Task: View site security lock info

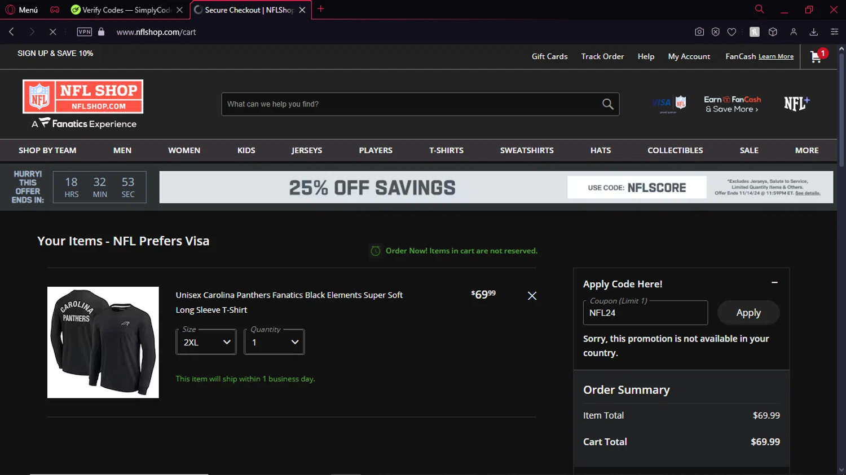Action: tap(102, 32)
